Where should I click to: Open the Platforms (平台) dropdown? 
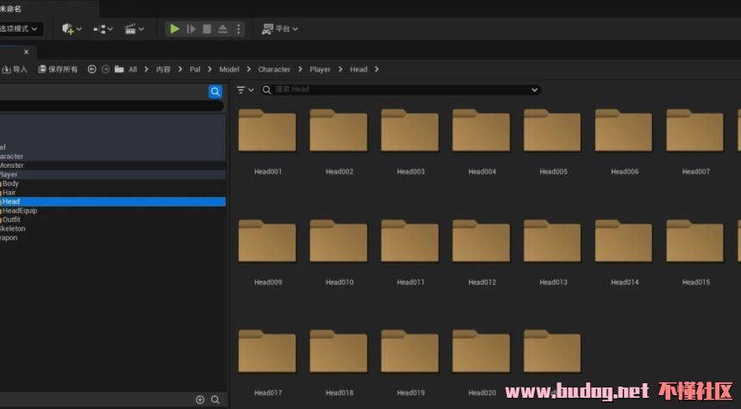coord(280,28)
